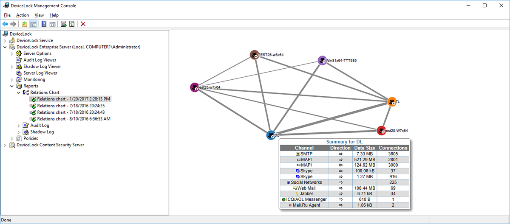510x224 pixels.
Task: Click the Content Security Server icon
Action: coord(12,145)
